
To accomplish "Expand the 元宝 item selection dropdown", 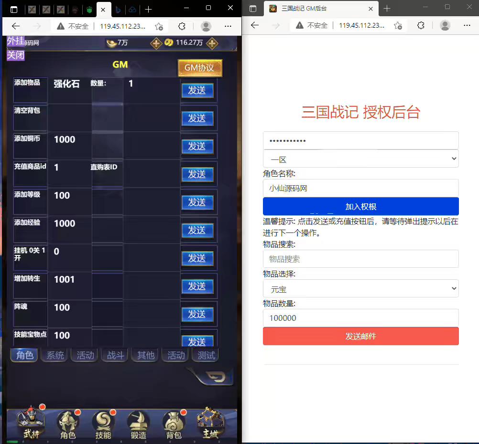I will 361,289.
